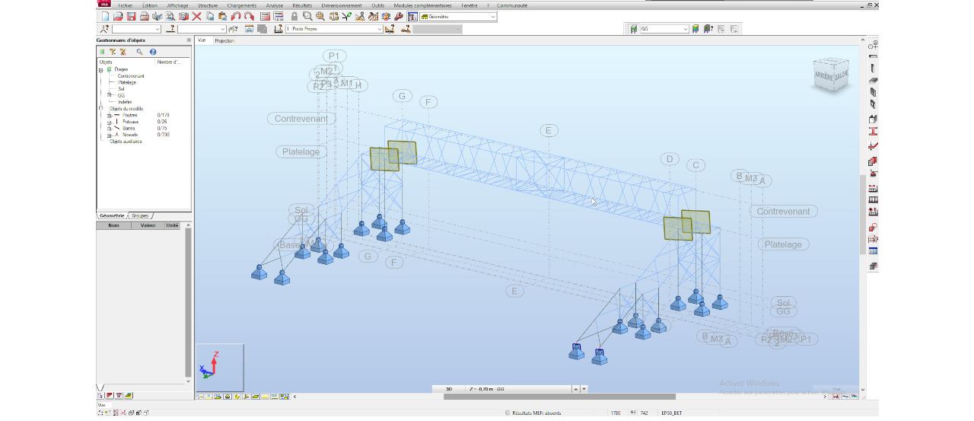The image size is (974, 421).
Task: Select Indéfini item in tree
Action: pos(125,102)
